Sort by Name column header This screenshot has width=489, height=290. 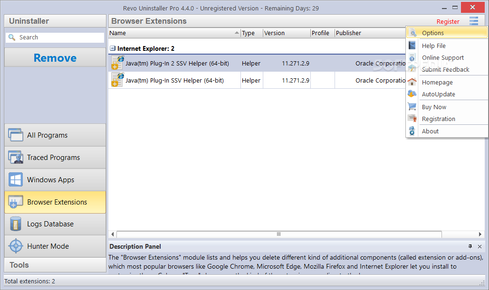coord(174,33)
